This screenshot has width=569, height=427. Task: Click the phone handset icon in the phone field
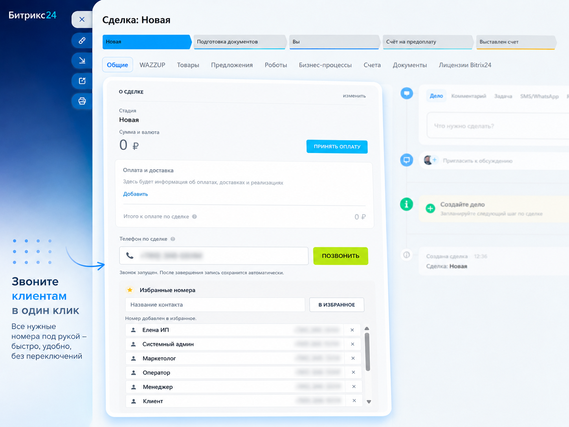point(130,256)
